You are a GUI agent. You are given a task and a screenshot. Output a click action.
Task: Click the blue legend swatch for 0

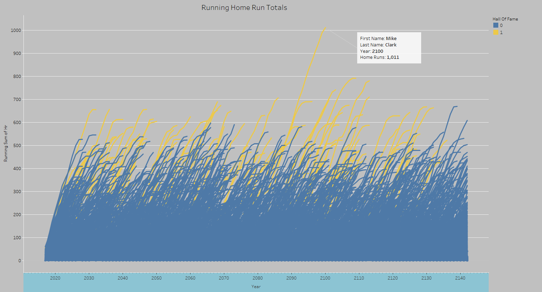point(495,25)
